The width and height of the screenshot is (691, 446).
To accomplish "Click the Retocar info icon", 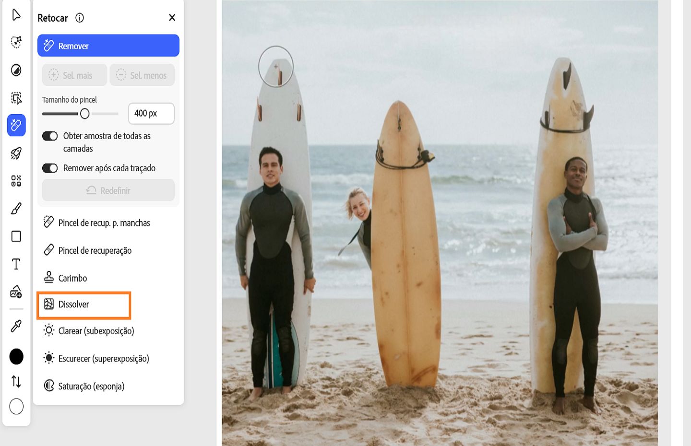I will point(80,18).
